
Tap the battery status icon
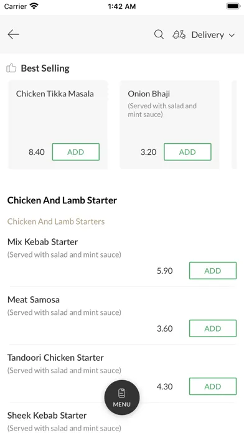point(233,6)
